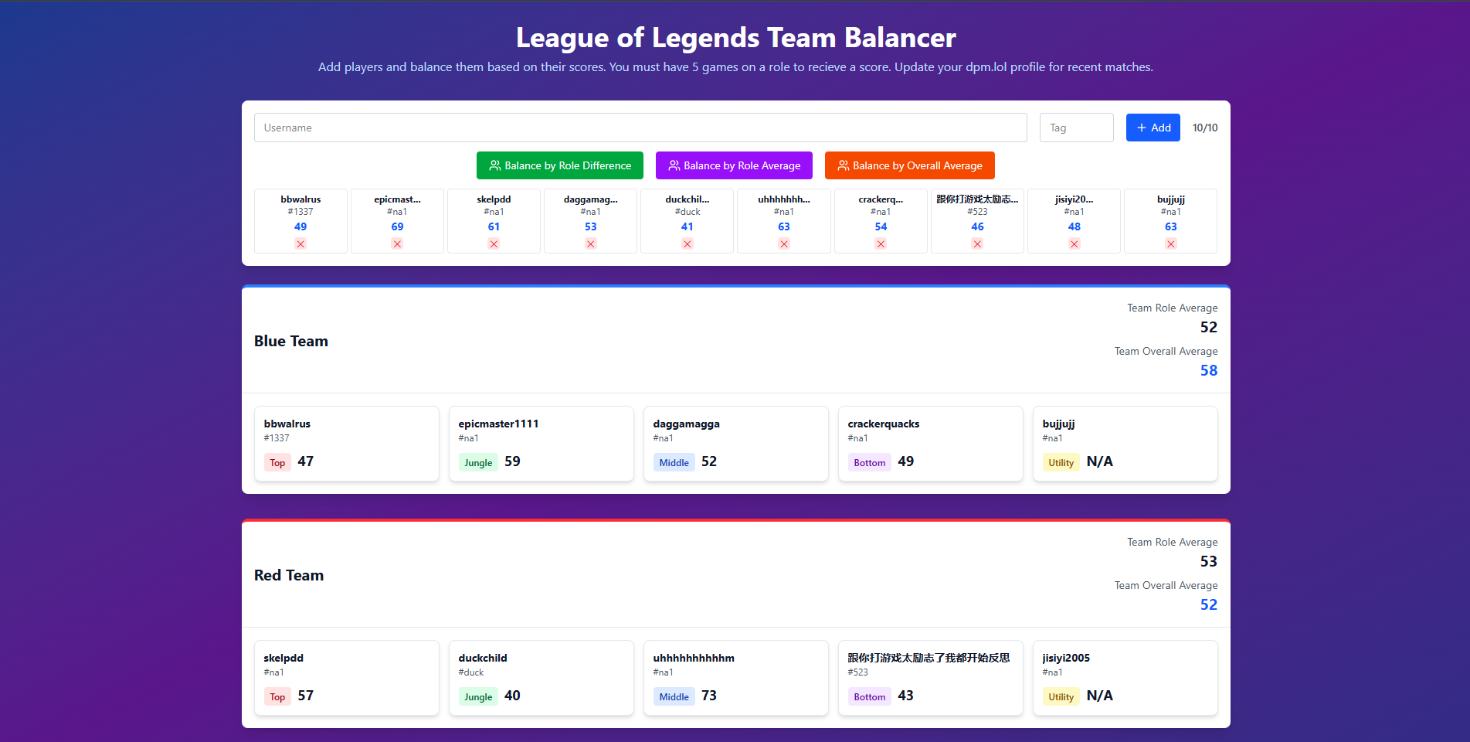Select the Red Team header
The image size is (1470, 742).
point(289,575)
